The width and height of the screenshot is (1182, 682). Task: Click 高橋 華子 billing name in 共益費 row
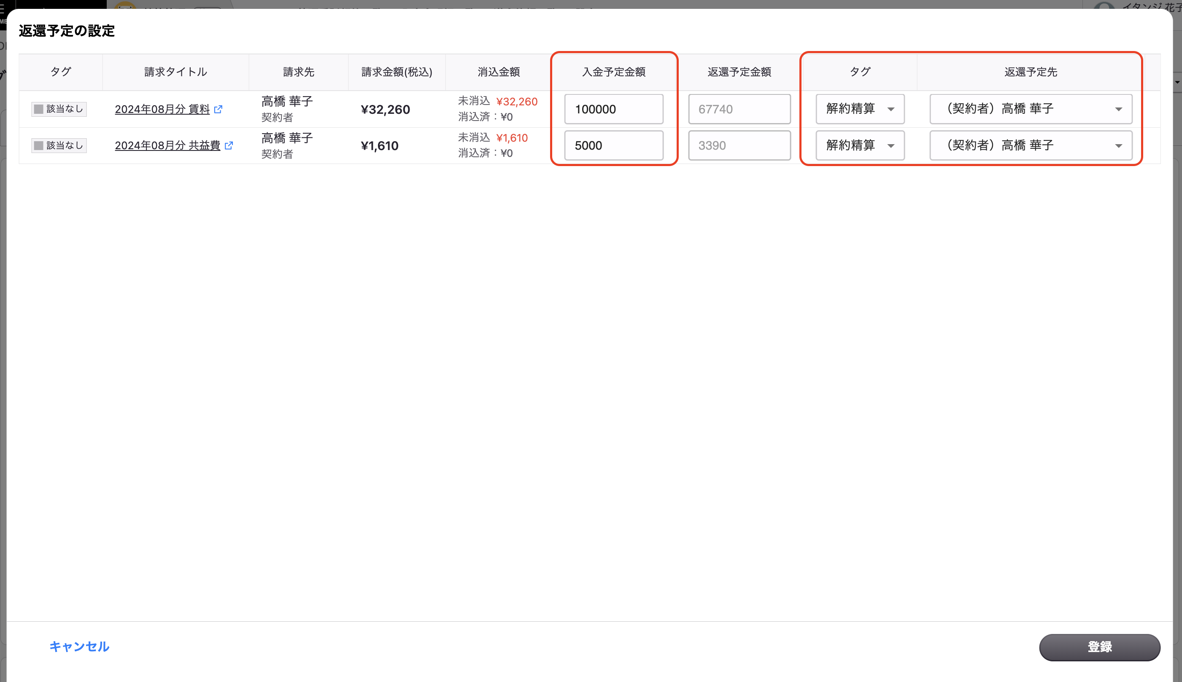click(x=287, y=138)
